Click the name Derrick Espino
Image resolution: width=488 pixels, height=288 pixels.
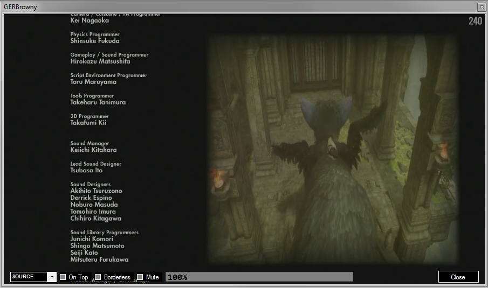[x=91, y=198]
